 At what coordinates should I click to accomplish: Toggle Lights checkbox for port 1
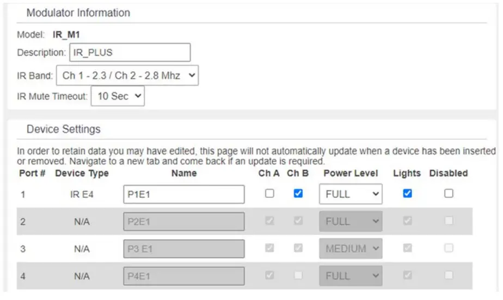407,193
